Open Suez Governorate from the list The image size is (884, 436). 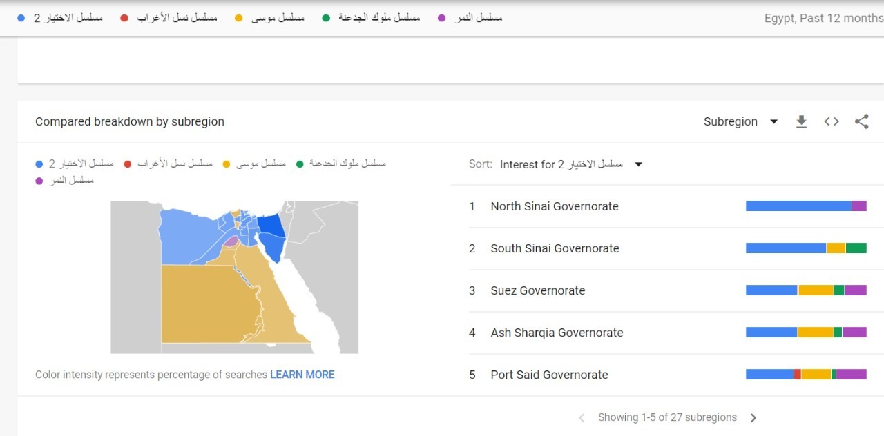pos(537,290)
